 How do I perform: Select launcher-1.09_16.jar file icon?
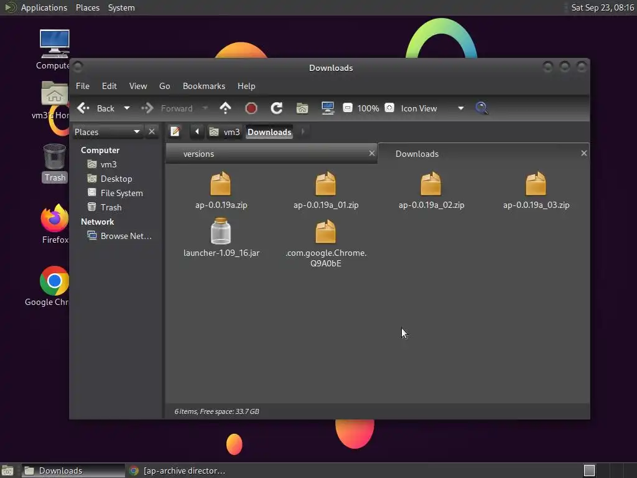[x=221, y=231]
